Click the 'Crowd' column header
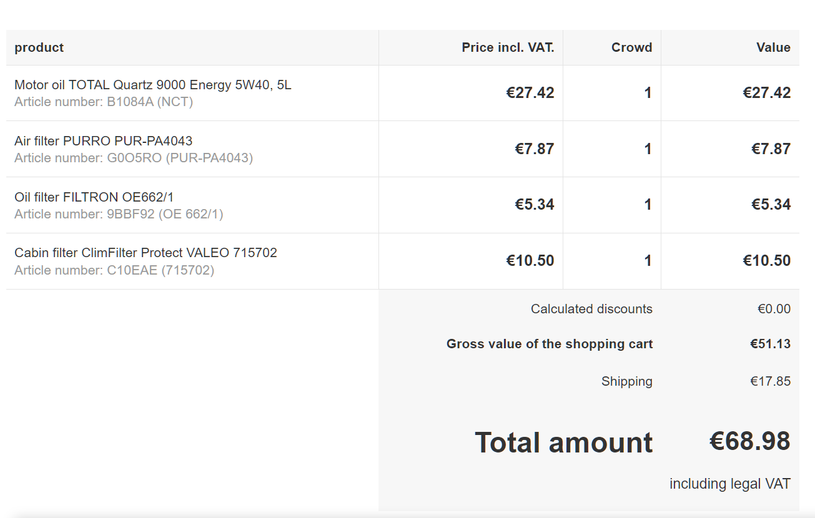Viewport: 815px width, 518px height. pyautogui.click(x=631, y=47)
